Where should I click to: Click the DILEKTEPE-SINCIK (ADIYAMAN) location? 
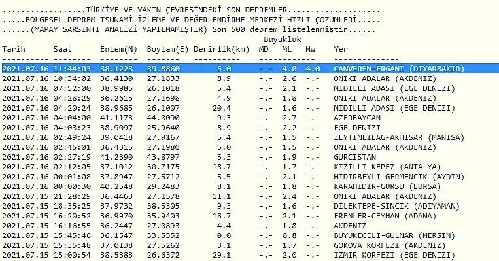point(396,206)
